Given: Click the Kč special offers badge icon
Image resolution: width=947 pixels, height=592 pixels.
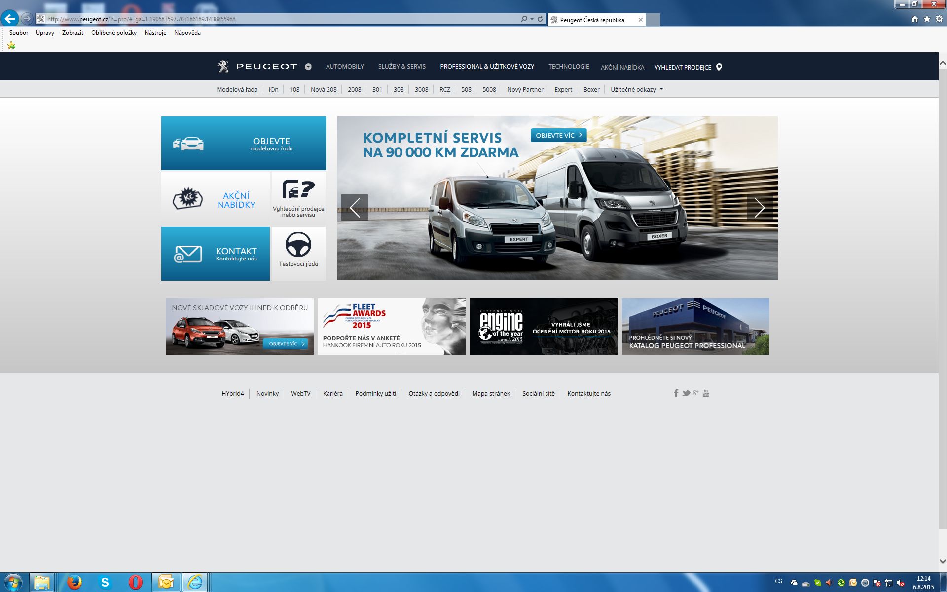Looking at the screenshot, I should click(x=187, y=199).
